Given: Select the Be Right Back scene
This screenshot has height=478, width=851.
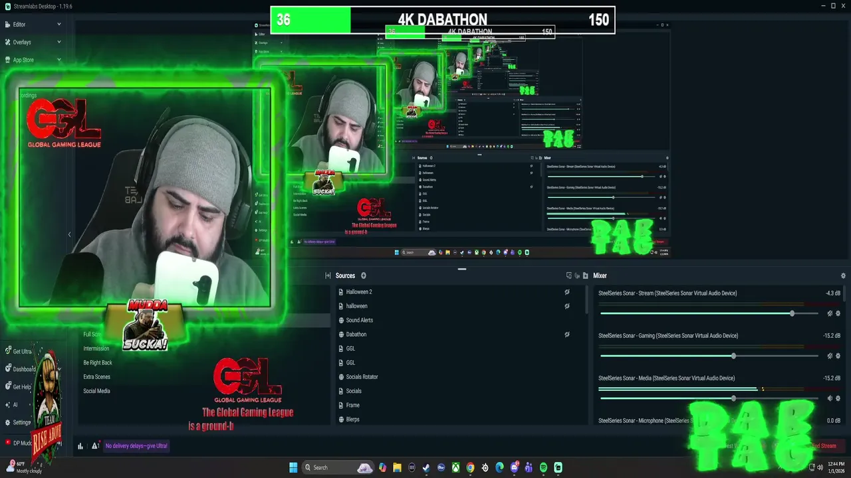Looking at the screenshot, I should click(98, 362).
